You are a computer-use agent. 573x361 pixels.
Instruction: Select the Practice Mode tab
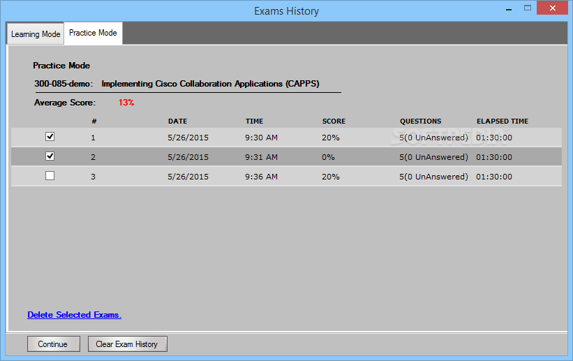tap(93, 33)
